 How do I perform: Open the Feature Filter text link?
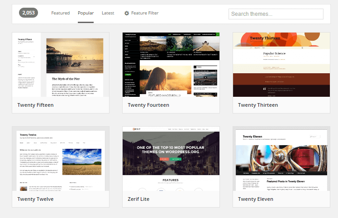click(145, 13)
